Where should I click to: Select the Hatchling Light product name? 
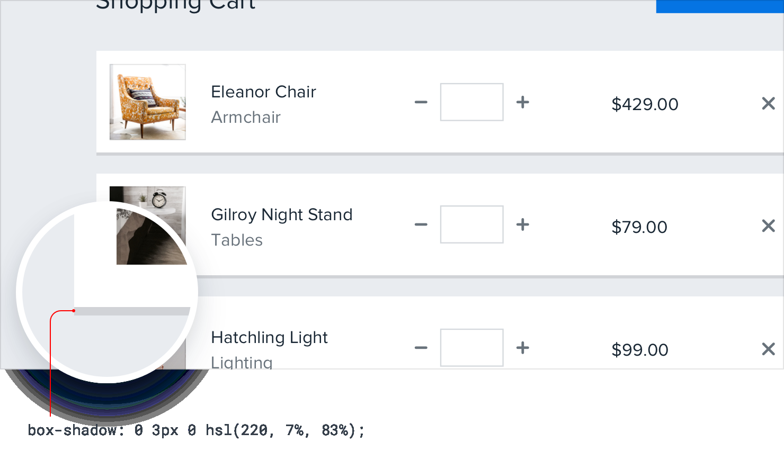click(269, 338)
